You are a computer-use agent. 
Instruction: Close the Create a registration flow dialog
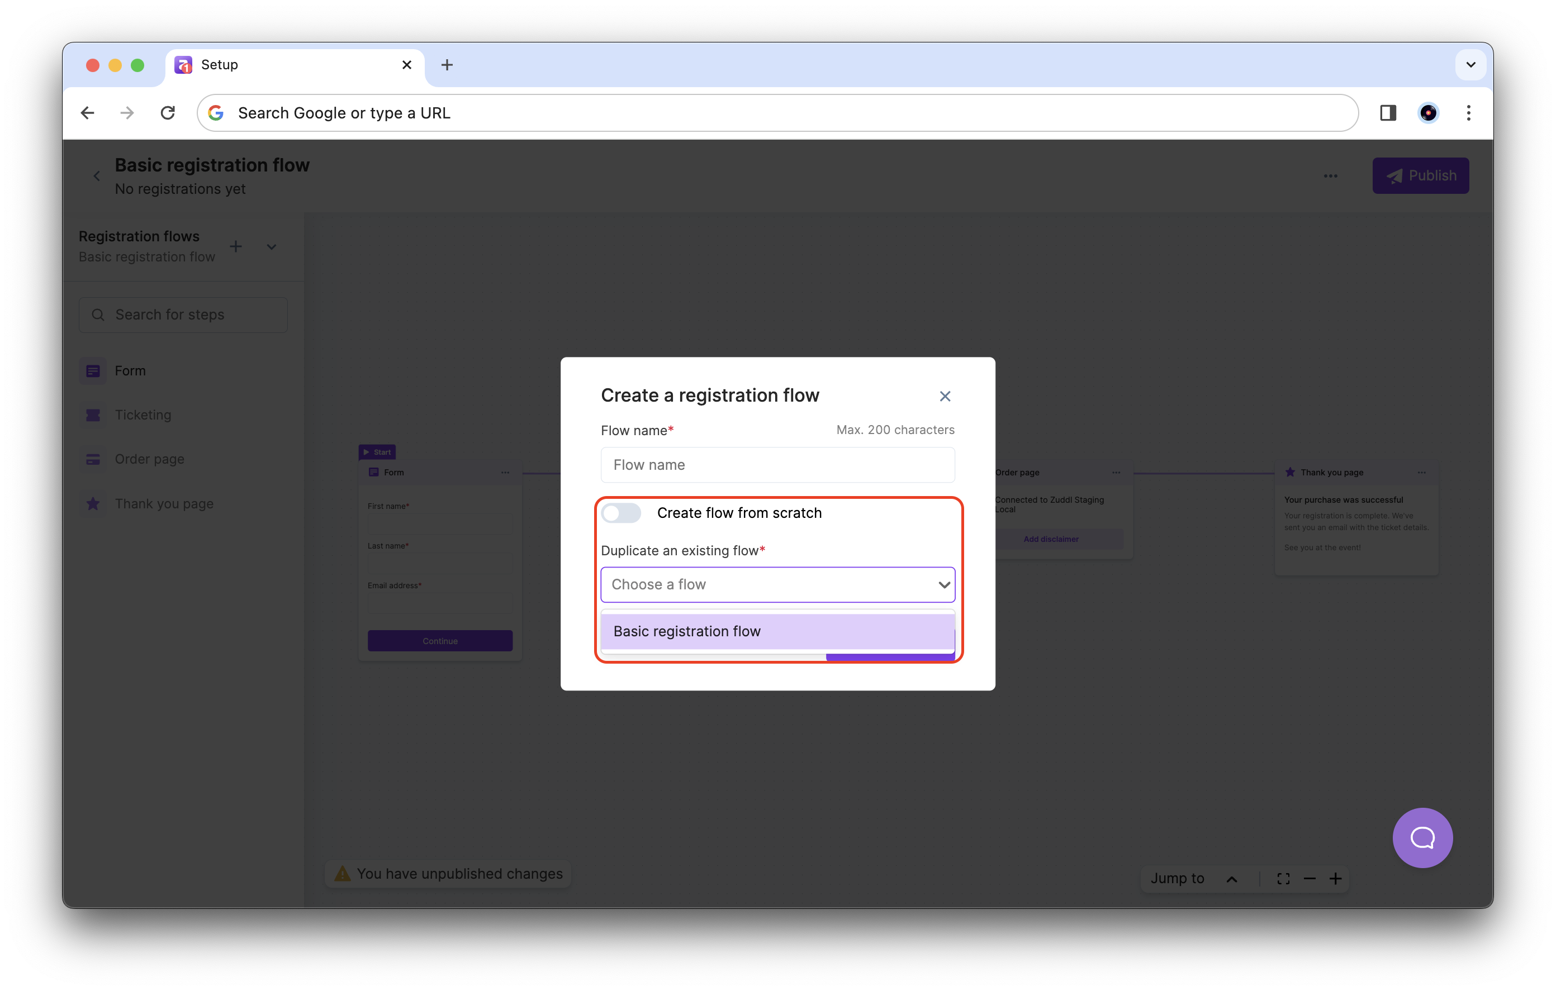click(945, 396)
